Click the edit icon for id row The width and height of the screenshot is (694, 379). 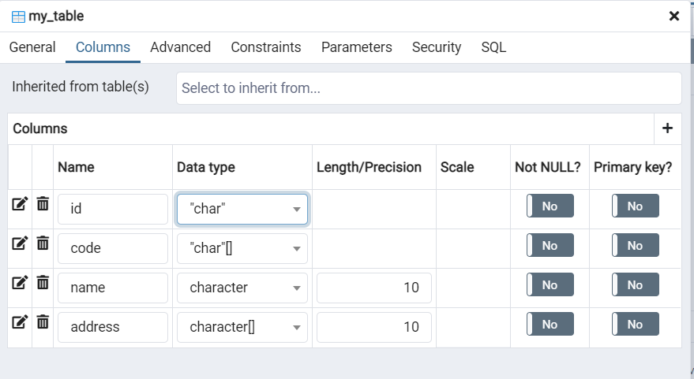point(20,204)
